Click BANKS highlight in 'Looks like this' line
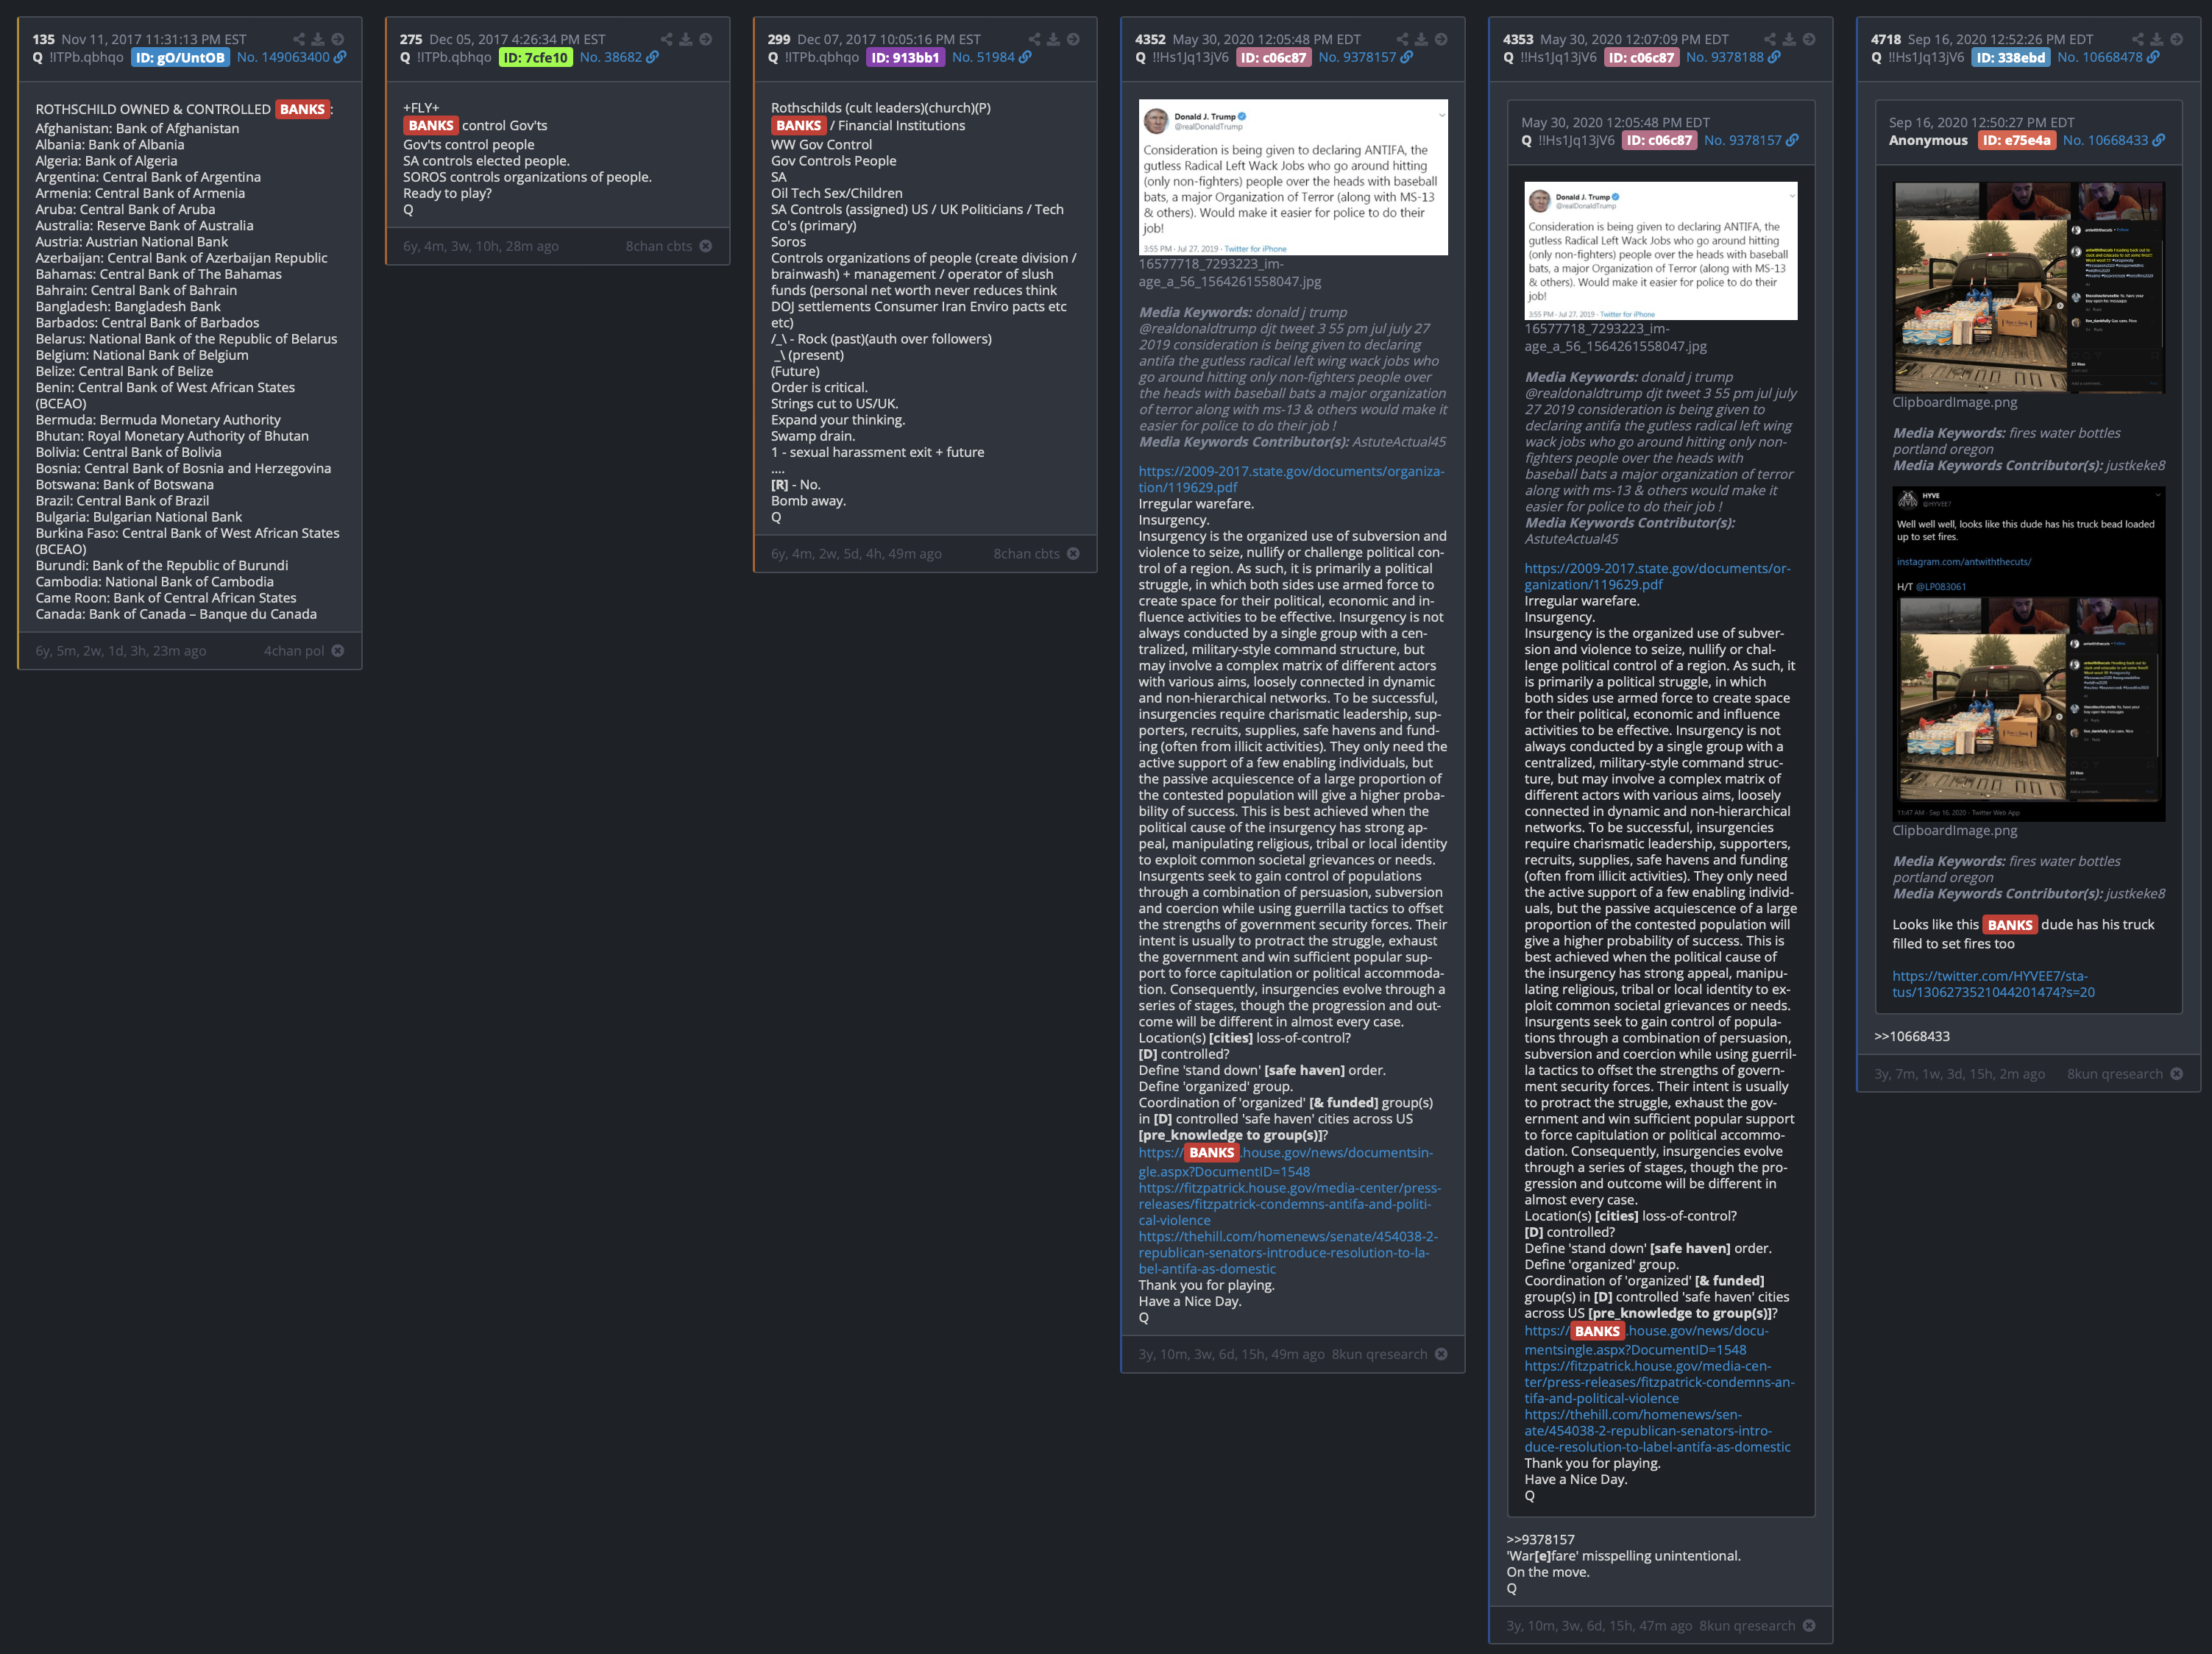 pos(2010,925)
